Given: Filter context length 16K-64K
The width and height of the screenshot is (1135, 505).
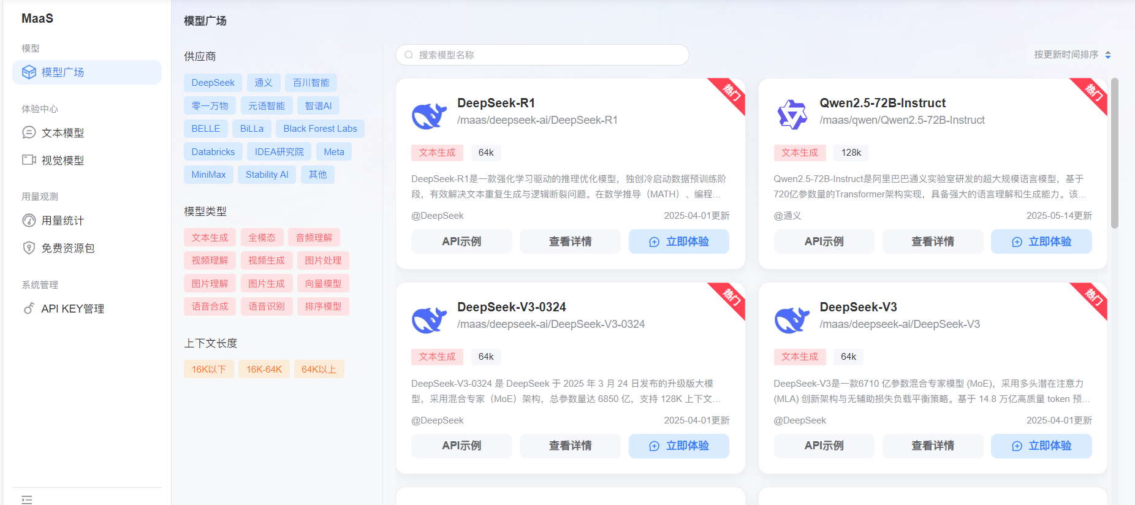Looking at the screenshot, I should click(264, 370).
